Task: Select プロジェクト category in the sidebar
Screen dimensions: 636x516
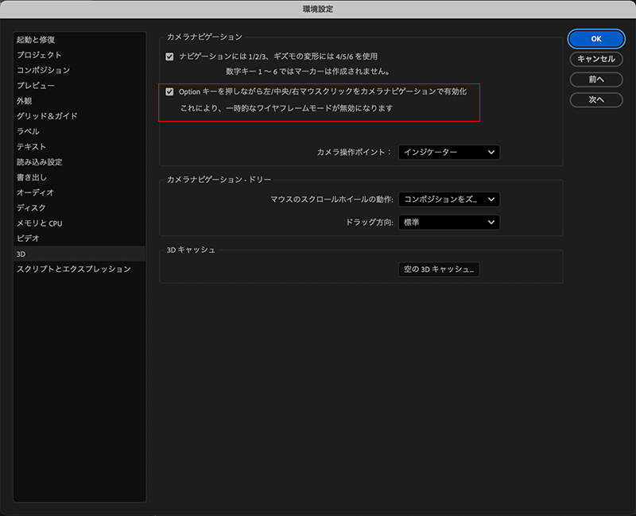Action: 39,55
